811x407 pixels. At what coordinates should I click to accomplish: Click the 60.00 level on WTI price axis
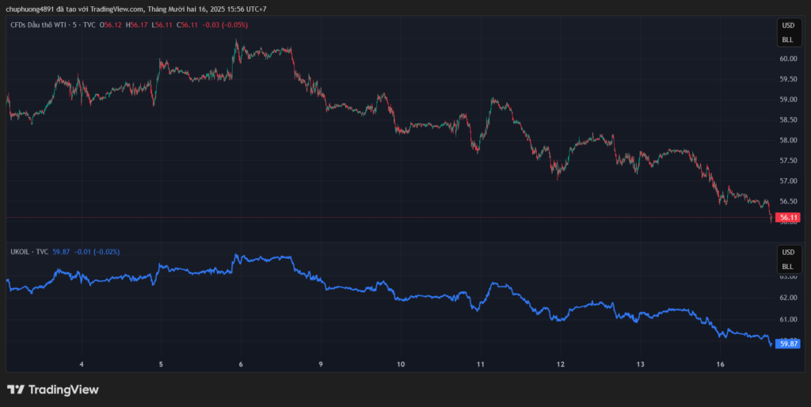[x=787, y=59]
